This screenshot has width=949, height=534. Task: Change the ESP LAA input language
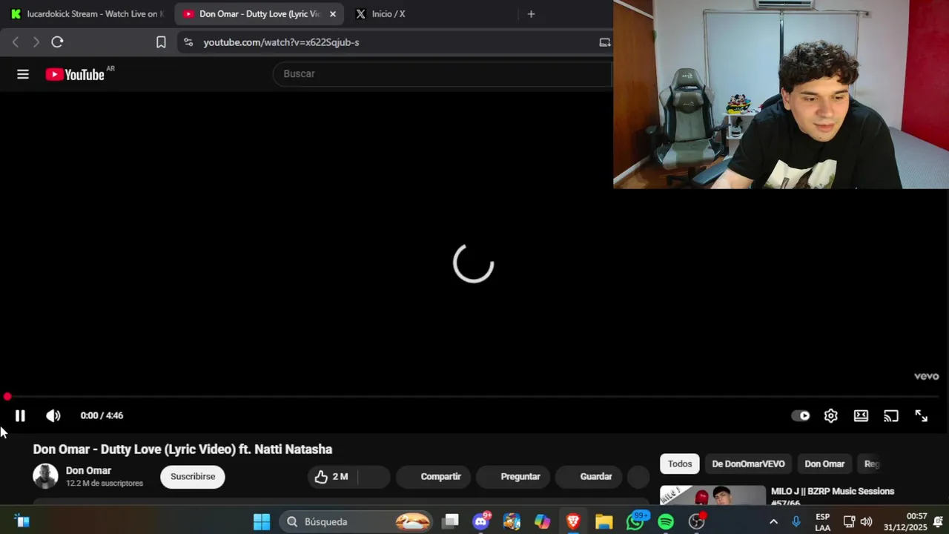pos(823,522)
